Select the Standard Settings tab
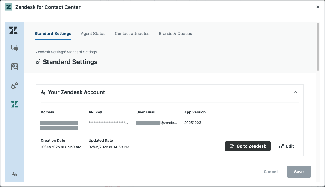The width and height of the screenshot is (325, 187). (x=53, y=34)
